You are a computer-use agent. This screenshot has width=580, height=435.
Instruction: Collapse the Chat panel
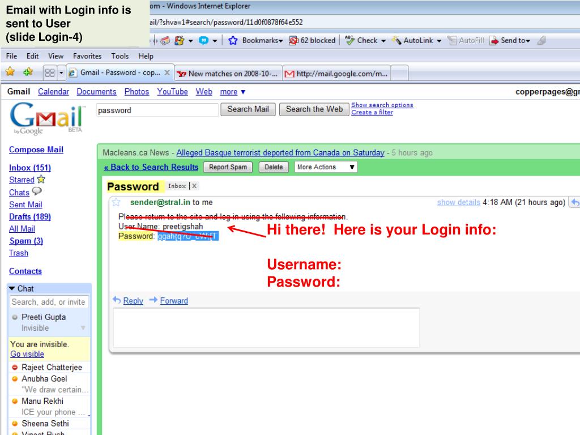[12, 289]
